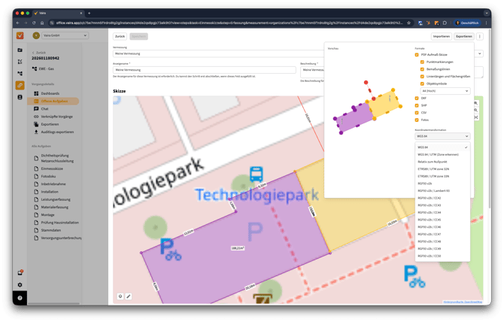The width and height of the screenshot is (504, 322).
Task: Click the Zurück button above the form
Action: pos(120,36)
